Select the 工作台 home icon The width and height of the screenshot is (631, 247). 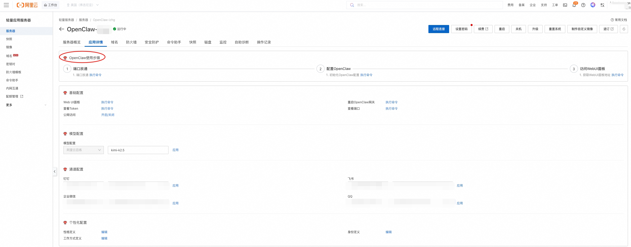click(x=50, y=5)
